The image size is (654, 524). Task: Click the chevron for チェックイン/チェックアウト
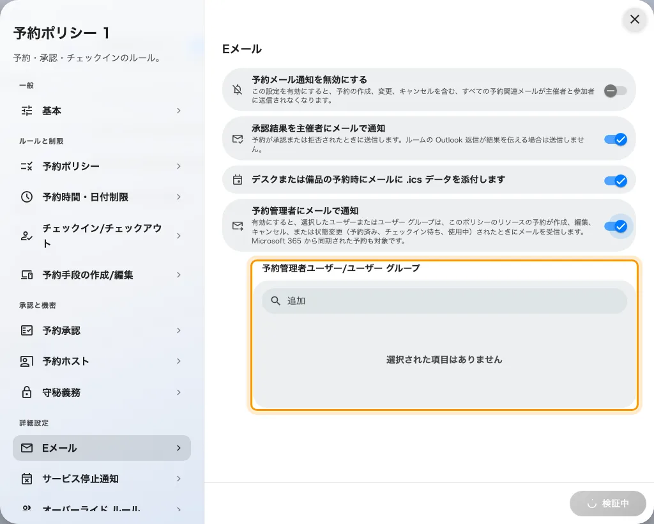(179, 236)
